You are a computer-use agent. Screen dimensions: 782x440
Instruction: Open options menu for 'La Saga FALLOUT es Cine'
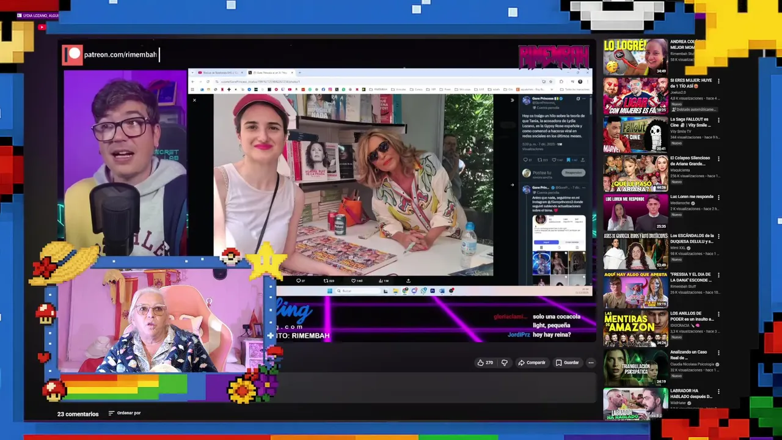(x=718, y=120)
